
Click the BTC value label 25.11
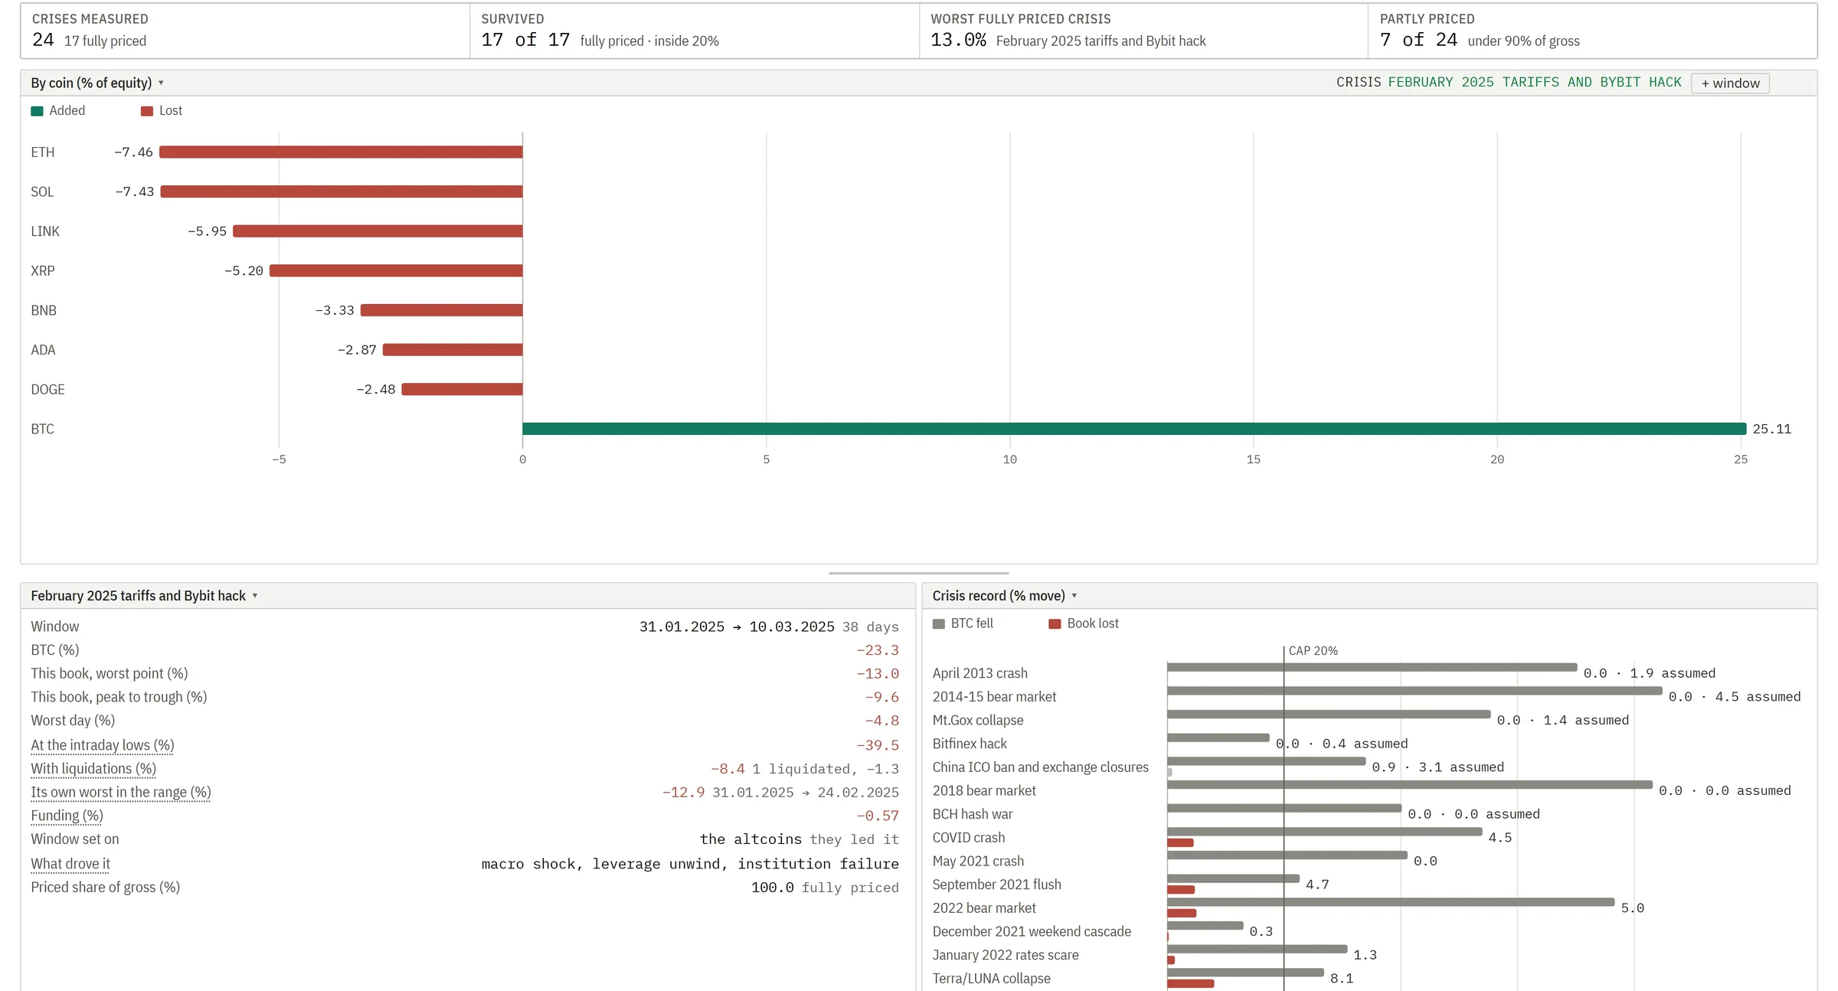(1772, 429)
